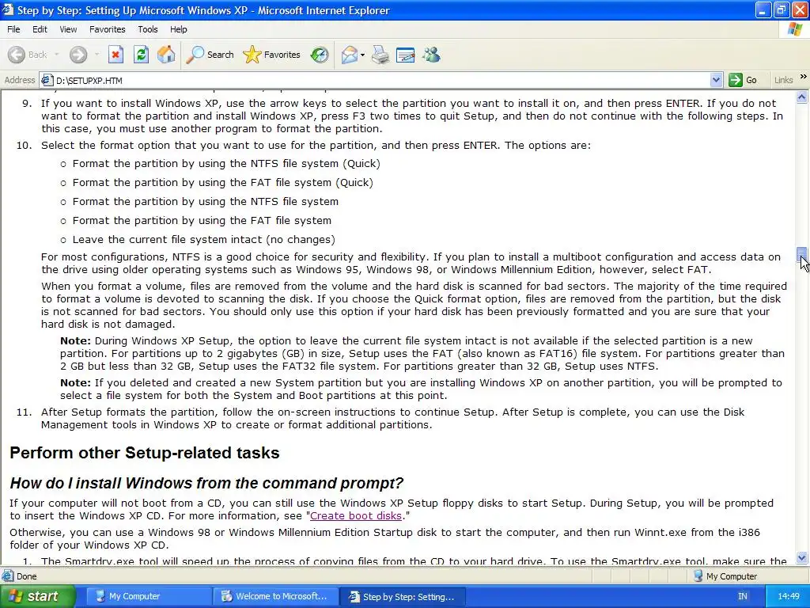Click the Done status page icon

tap(8, 576)
